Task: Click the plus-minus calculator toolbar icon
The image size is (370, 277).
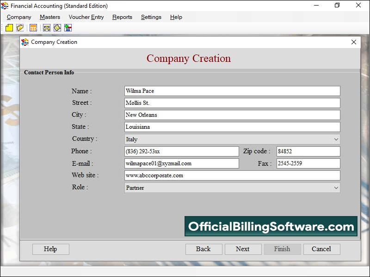Action: [68, 28]
